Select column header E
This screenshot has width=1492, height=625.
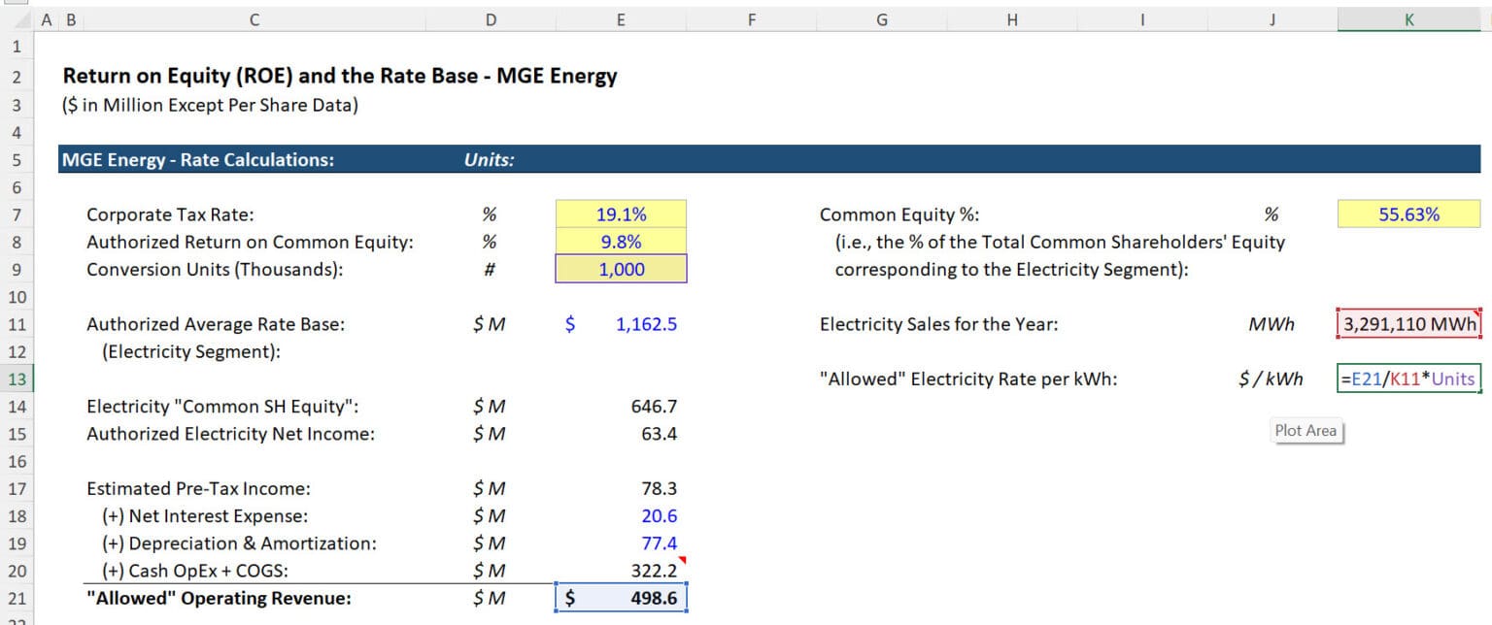coord(621,18)
